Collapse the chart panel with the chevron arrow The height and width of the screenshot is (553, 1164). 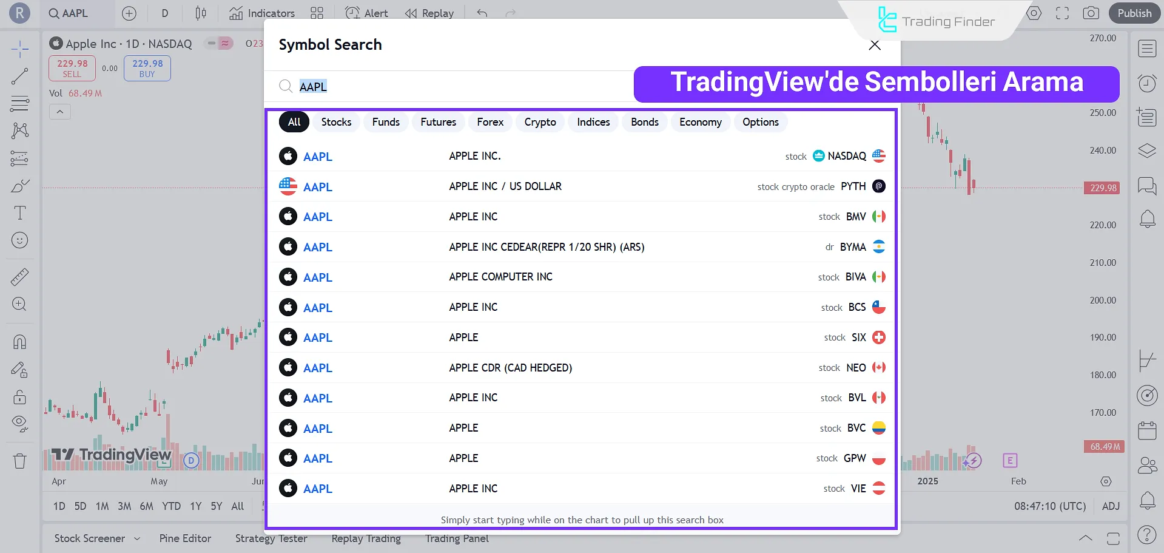click(x=60, y=112)
